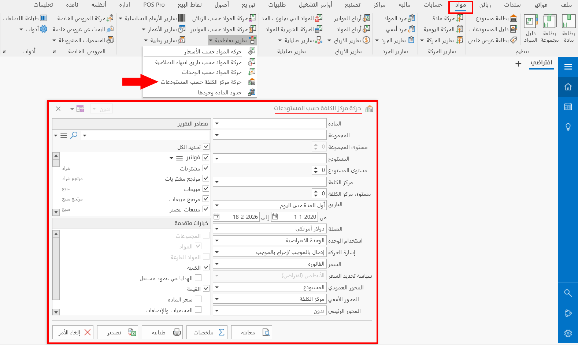This screenshot has height=345, width=578.
Task: Click طباعة اللصاقات in the ribbon
Action: pyautogui.click(x=25, y=18)
